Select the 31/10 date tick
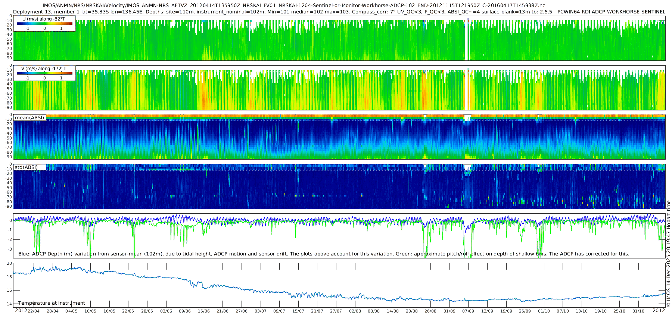 (638, 311)
